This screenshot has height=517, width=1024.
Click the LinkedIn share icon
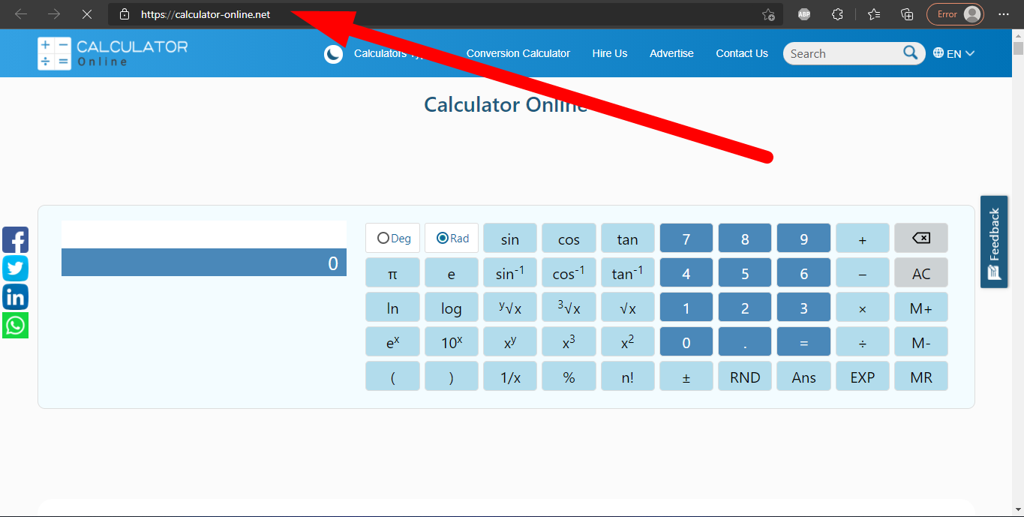pos(15,296)
